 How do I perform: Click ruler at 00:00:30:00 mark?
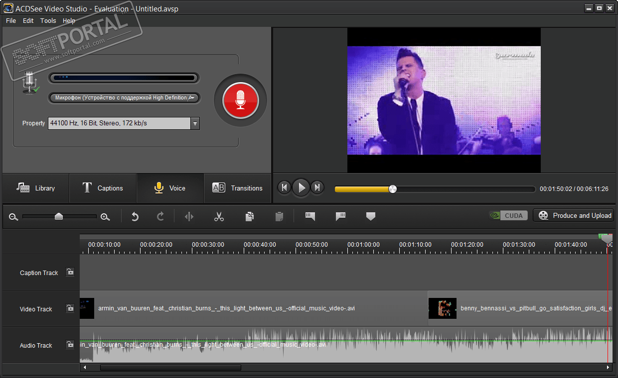point(208,245)
